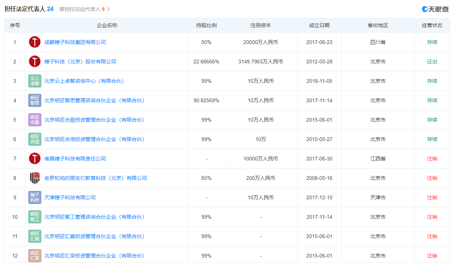Click row number 12 cell

15,256
